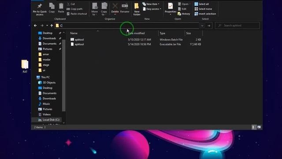Viewport: 282px width, 159px height.
Task: Click in the address bar field
Action: pyautogui.click(x=127, y=26)
